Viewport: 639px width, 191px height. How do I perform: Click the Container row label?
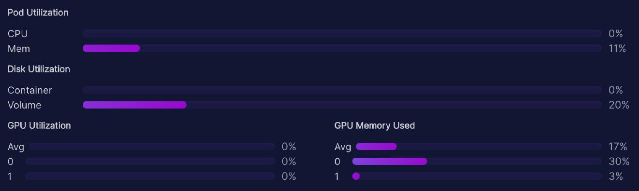tap(30, 90)
